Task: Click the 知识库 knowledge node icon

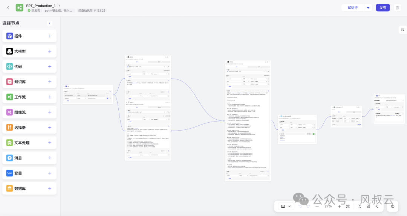Action: pyautogui.click(x=9, y=82)
